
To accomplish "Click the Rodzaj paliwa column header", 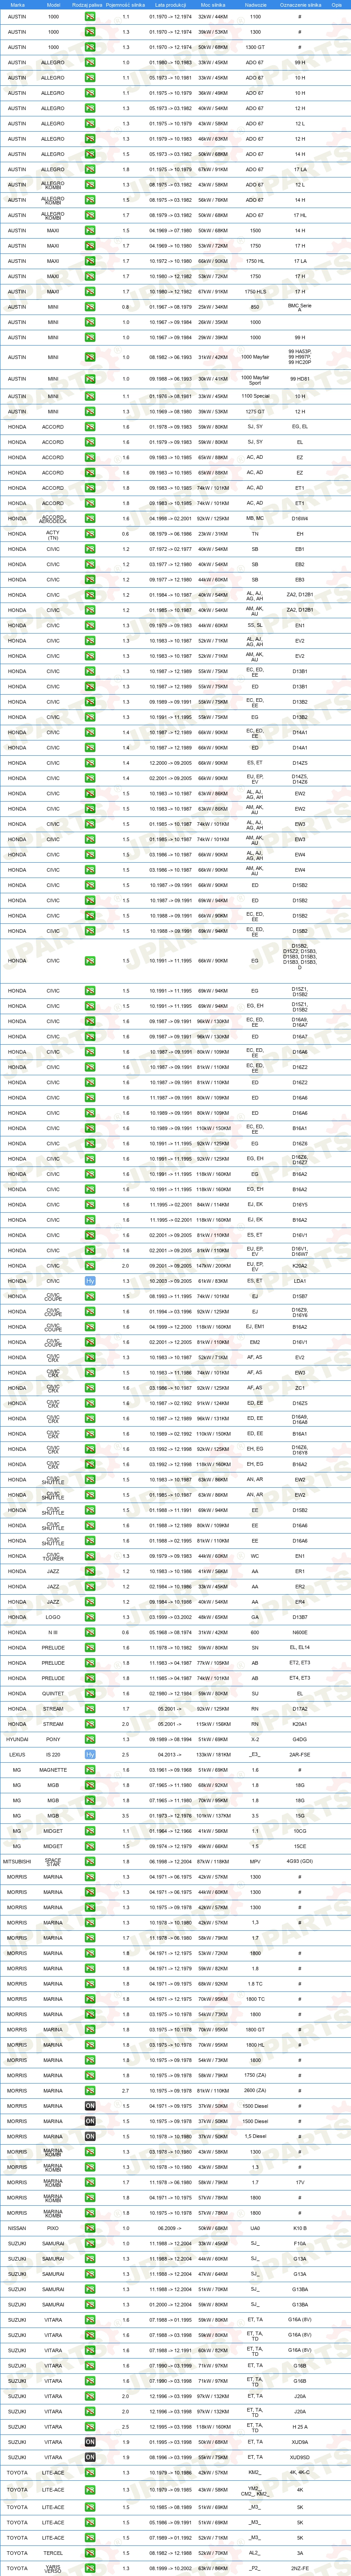I will coord(88,5).
